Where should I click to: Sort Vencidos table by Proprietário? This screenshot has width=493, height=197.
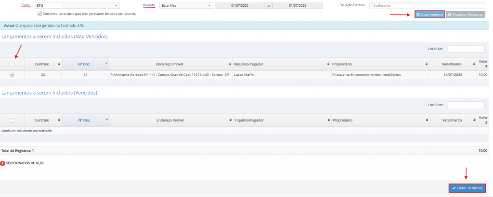tap(380, 120)
